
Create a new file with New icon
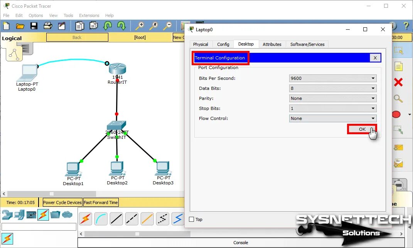click(x=6, y=26)
